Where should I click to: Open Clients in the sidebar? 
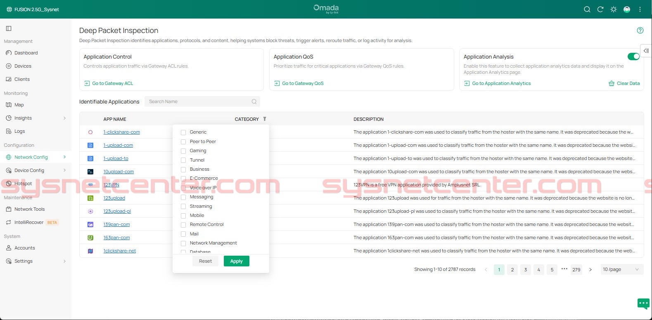pos(22,79)
